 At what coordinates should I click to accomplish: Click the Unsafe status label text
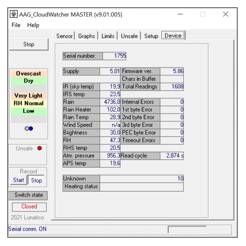point(24,148)
